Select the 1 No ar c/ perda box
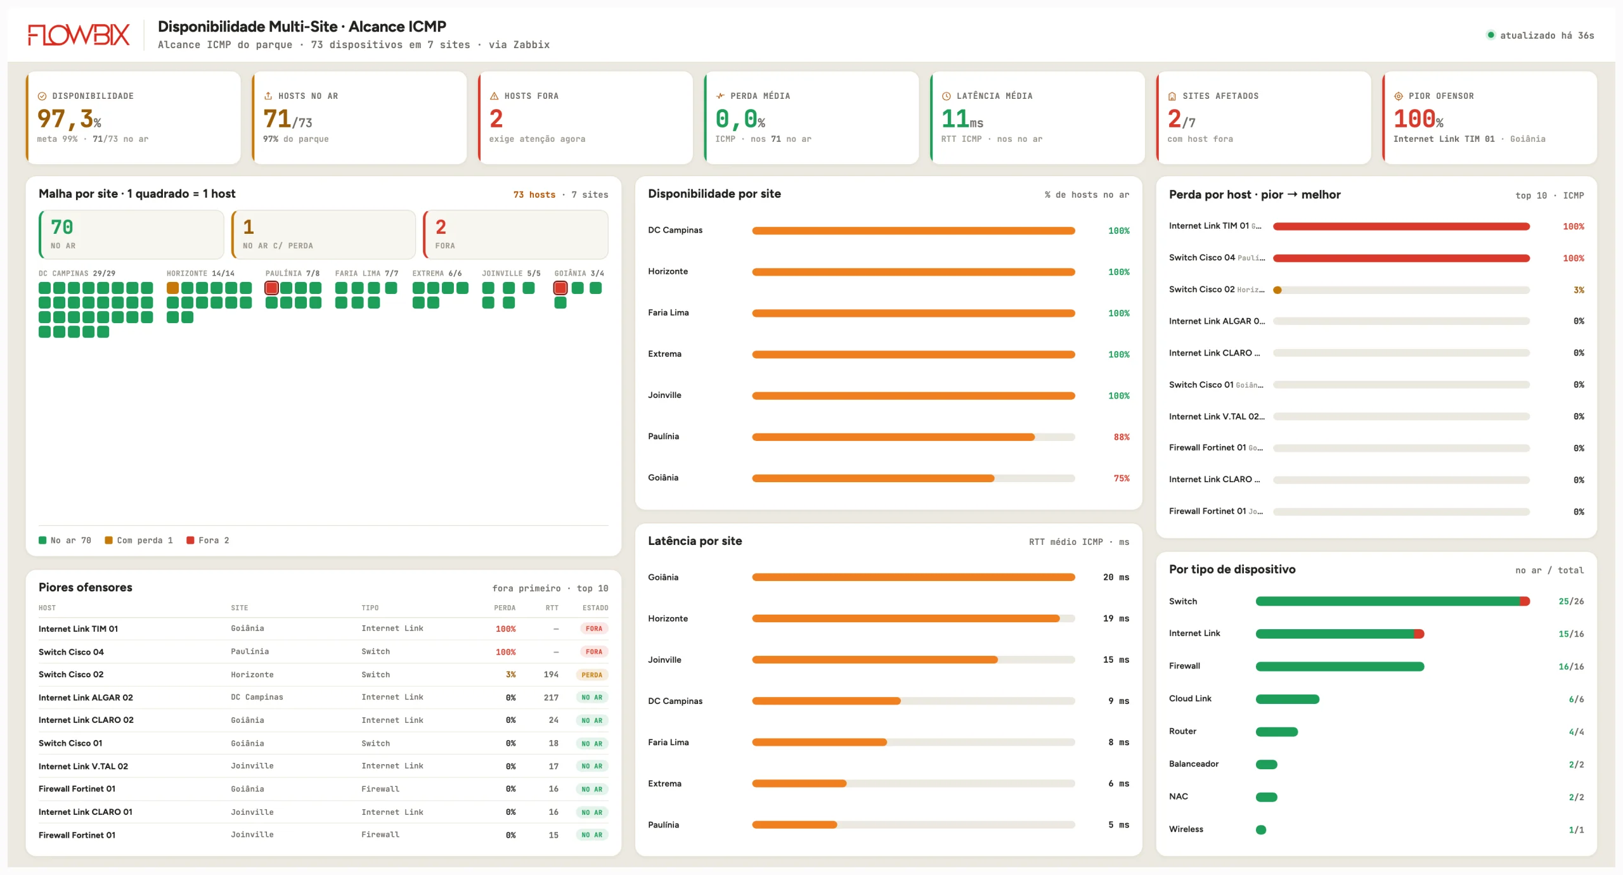Image resolution: width=1623 pixels, height=875 pixels. point(323,234)
